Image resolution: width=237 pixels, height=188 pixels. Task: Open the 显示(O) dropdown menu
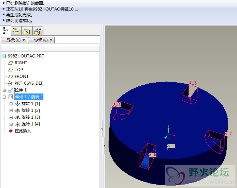tap(14, 40)
